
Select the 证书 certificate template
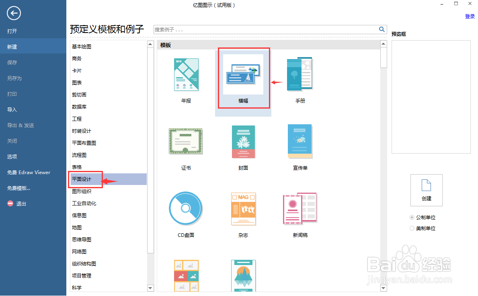click(x=186, y=141)
